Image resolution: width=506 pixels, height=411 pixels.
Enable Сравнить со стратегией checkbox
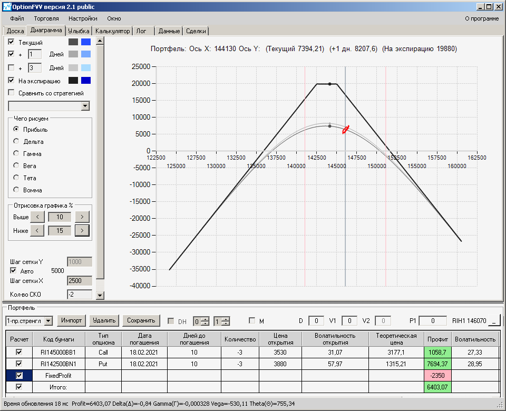12,93
